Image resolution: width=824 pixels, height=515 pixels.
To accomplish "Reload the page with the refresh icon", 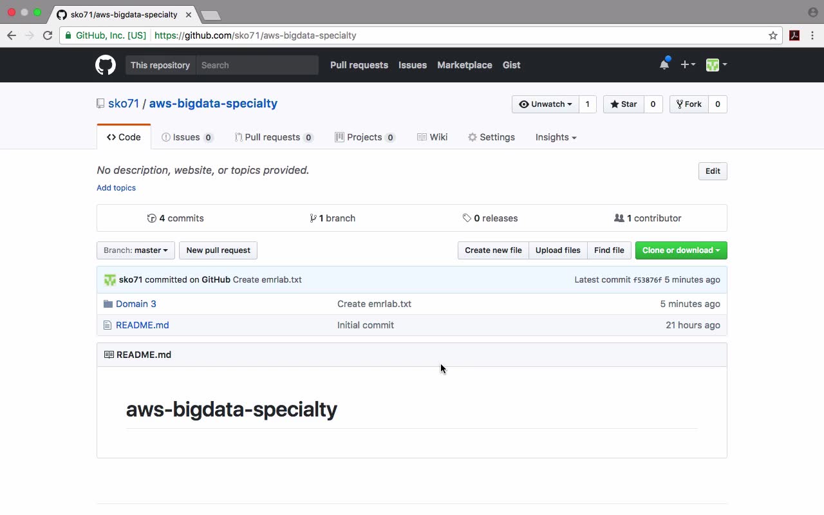I will tap(48, 35).
